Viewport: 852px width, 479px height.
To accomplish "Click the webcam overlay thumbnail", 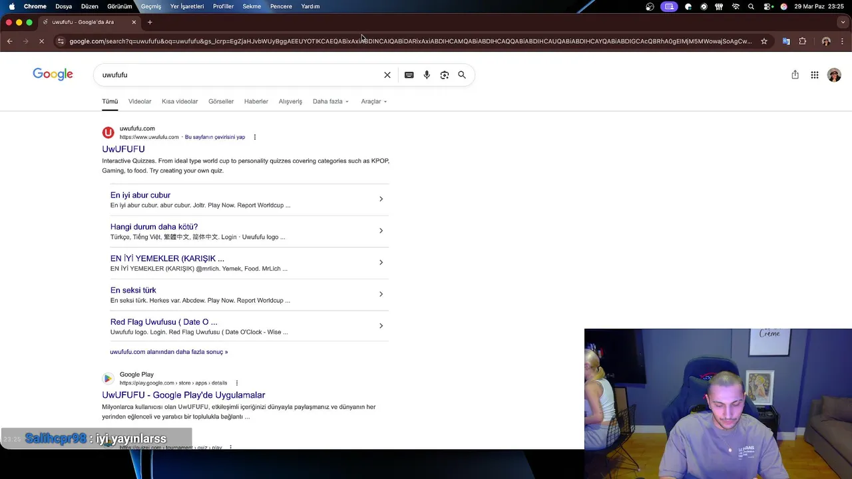I will [718, 404].
